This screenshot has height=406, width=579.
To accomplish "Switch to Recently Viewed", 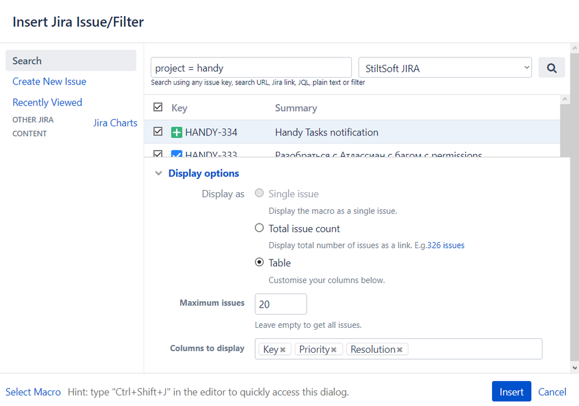I will click(x=48, y=103).
